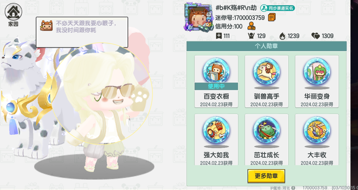Screen dimensions: 358x190
Task: Select the 驯兽高手 medal
Action: pos(267,81)
